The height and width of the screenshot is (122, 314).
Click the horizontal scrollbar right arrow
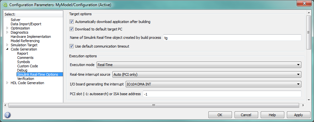[x=303, y=105]
